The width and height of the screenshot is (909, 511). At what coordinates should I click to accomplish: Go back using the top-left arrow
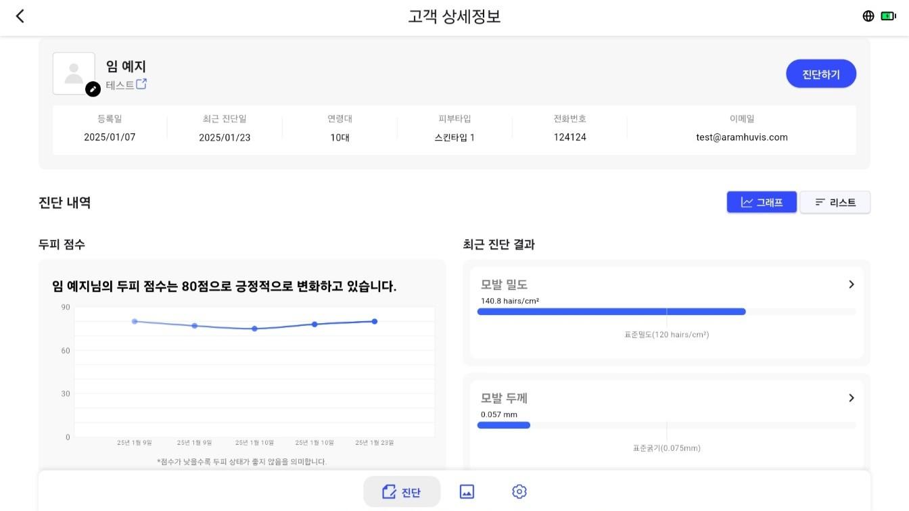click(x=20, y=16)
